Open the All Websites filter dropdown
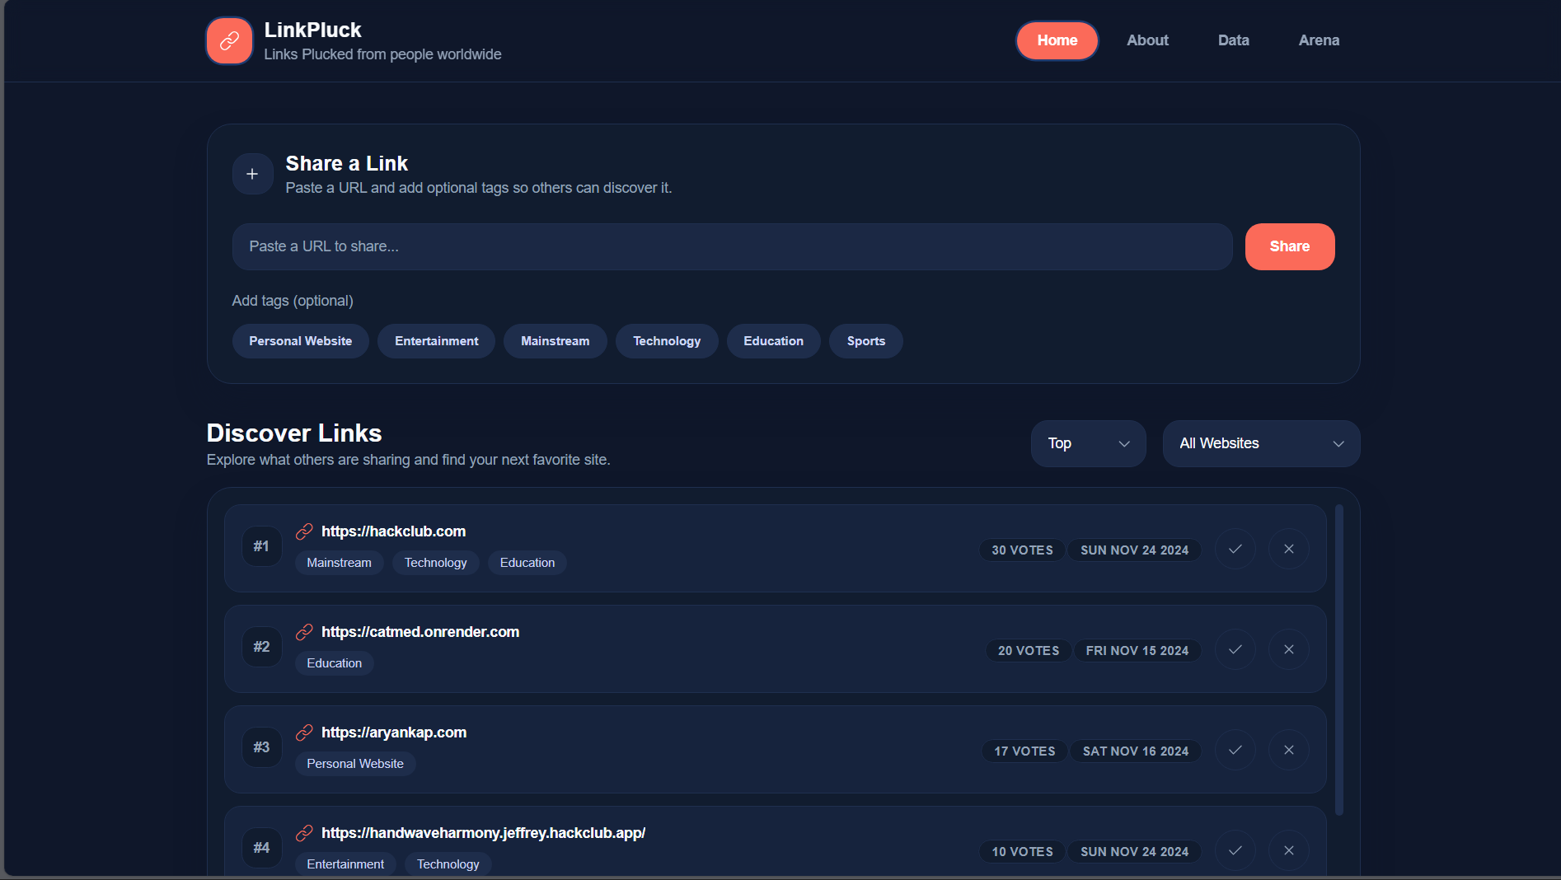Image resolution: width=1561 pixels, height=880 pixels. (x=1260, y=443)
